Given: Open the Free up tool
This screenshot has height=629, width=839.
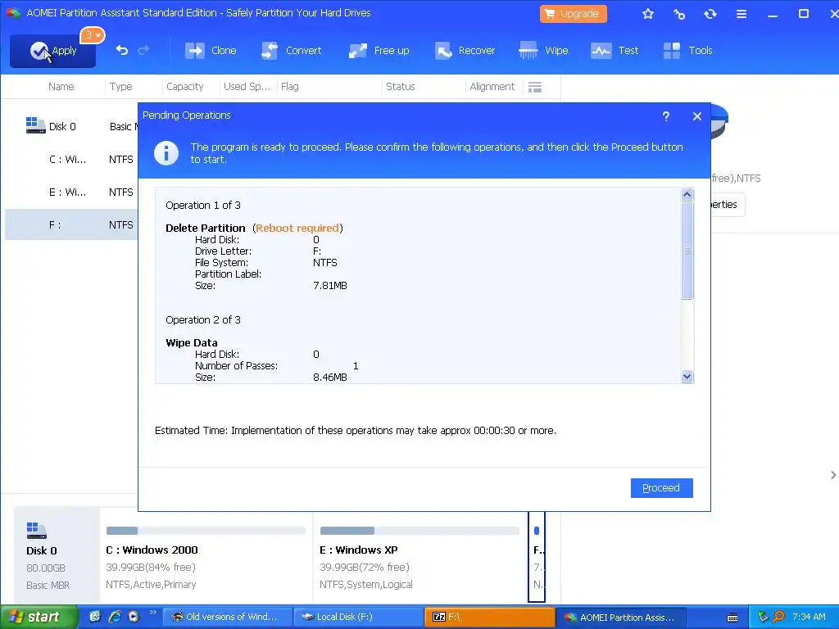Looking at the screenshot, I should [379, 50].
